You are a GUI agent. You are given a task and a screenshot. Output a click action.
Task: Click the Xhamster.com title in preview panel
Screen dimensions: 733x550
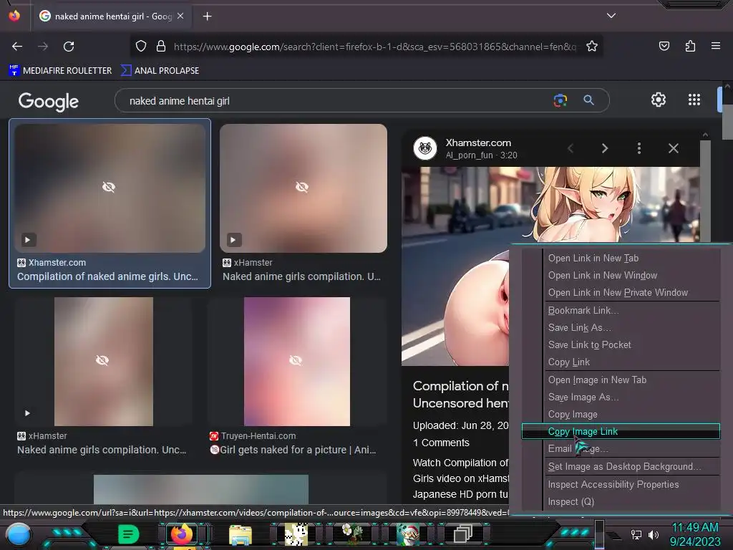pyautogui.click(x=478, y=143)
